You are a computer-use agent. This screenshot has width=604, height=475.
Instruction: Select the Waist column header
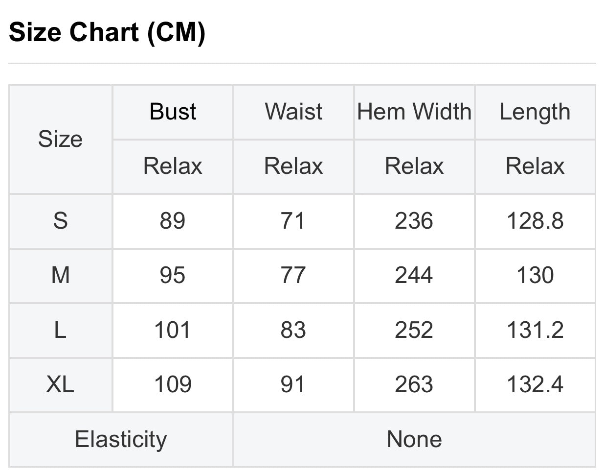point(293,112)
